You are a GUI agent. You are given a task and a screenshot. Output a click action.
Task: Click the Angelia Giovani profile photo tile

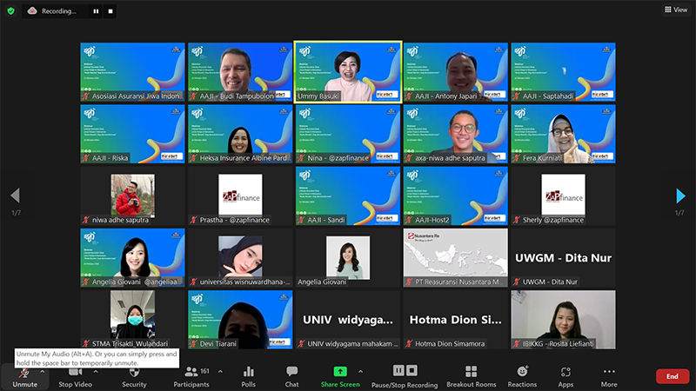(x=348, y=257)
